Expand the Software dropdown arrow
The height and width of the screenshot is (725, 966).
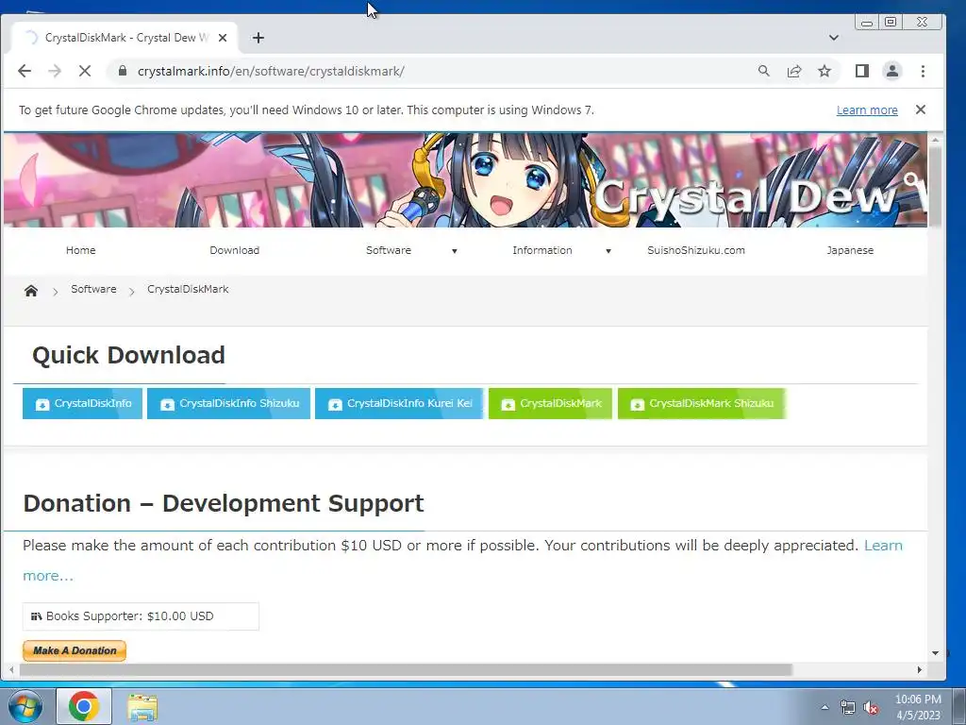(x=455, y=251)
